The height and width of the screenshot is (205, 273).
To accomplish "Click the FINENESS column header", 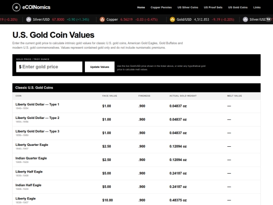I will tap(144, 96).
